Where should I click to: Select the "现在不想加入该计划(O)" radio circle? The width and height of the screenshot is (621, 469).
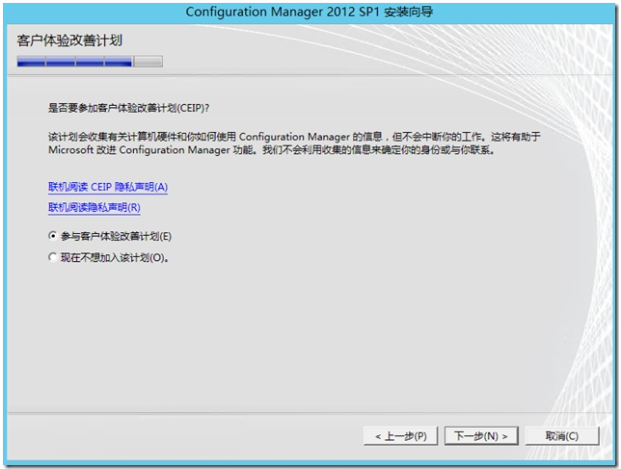tap(52, 257)
